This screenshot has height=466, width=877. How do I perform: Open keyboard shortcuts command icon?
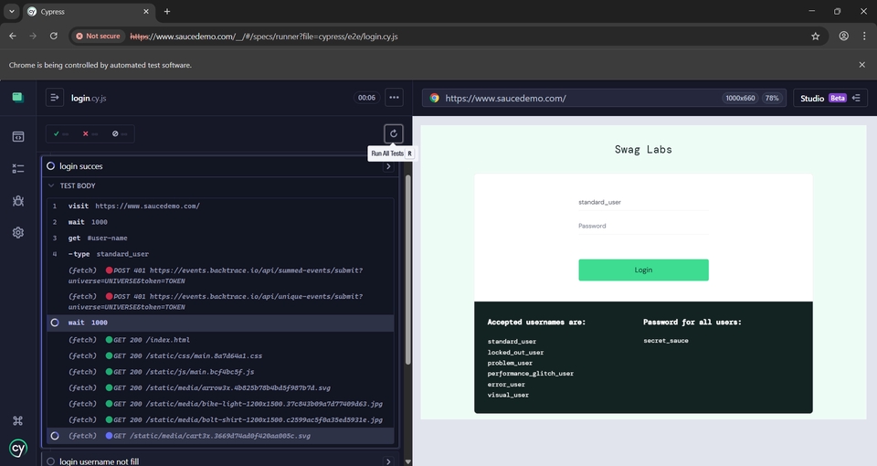18,420
